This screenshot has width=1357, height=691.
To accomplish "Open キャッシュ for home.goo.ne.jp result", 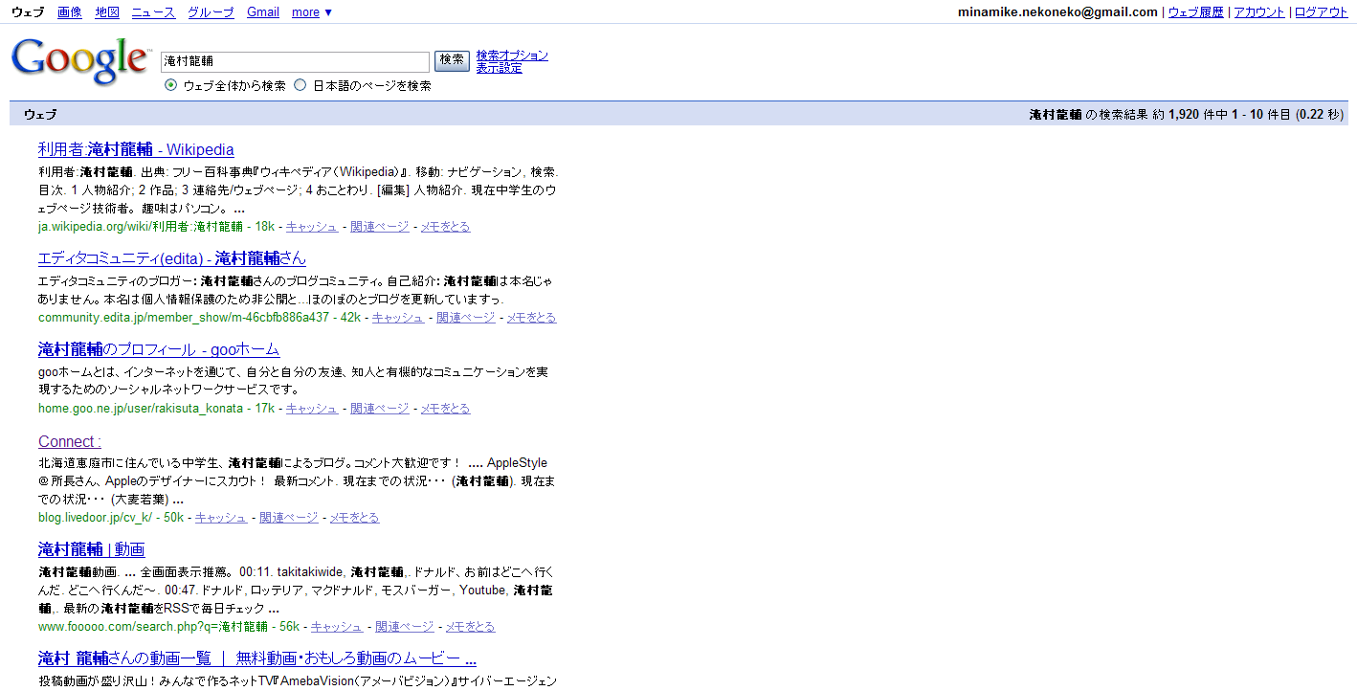I will [x=311, y=409].
